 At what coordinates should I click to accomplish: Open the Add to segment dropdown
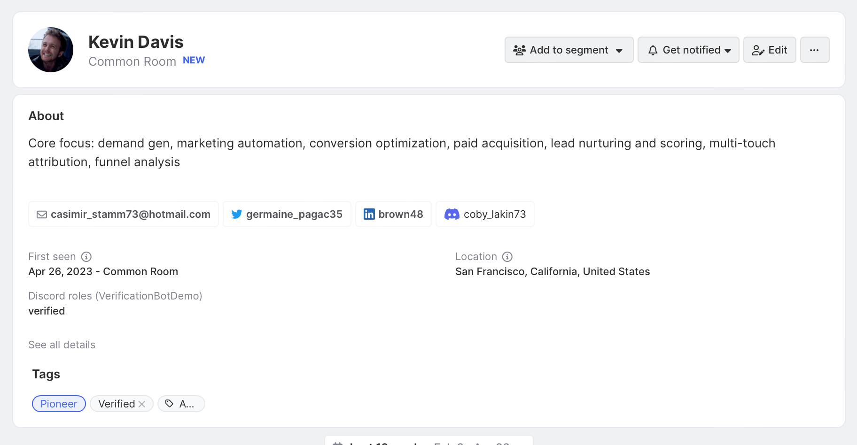[x=569, y=50]
